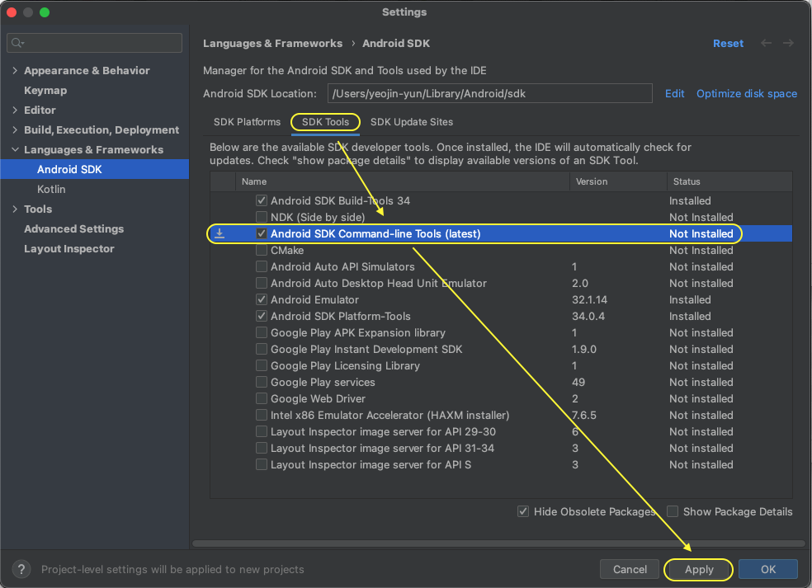
Task: Expand Build, Execution, Deployment chevron
Action: (15, 130)
